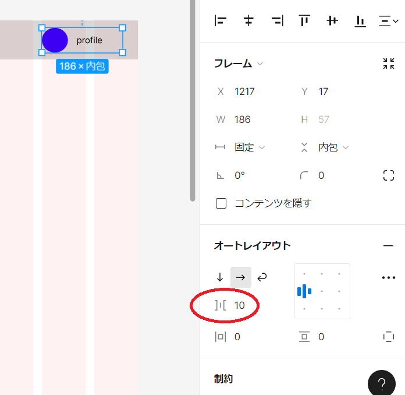
Task: Click the オートレイアウト section header
Action: pyautogui.click(x=252, y=246)
